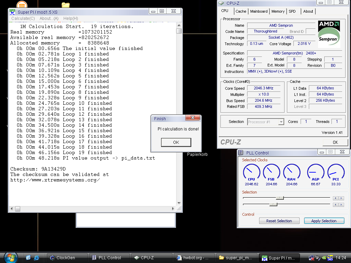This screenshot has height=263, width=351.
Task: Switch to the Memory tab in CPU-Z
Action: pos(278,11)
